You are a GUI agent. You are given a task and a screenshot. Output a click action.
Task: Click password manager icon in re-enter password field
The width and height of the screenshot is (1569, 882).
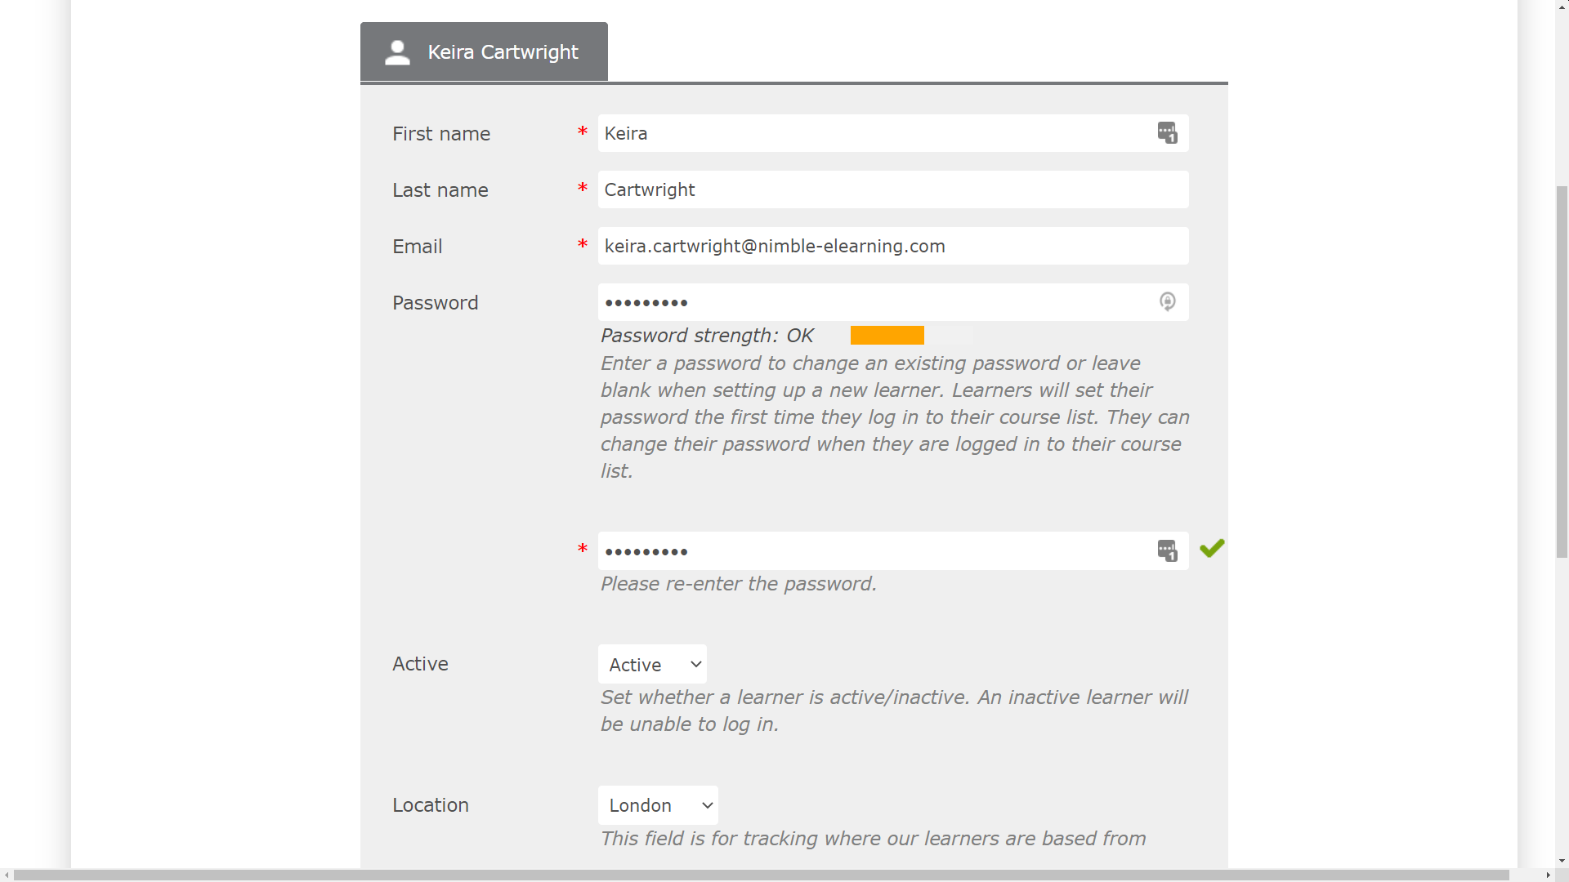pyautogui.click(x=1167, y=550)
